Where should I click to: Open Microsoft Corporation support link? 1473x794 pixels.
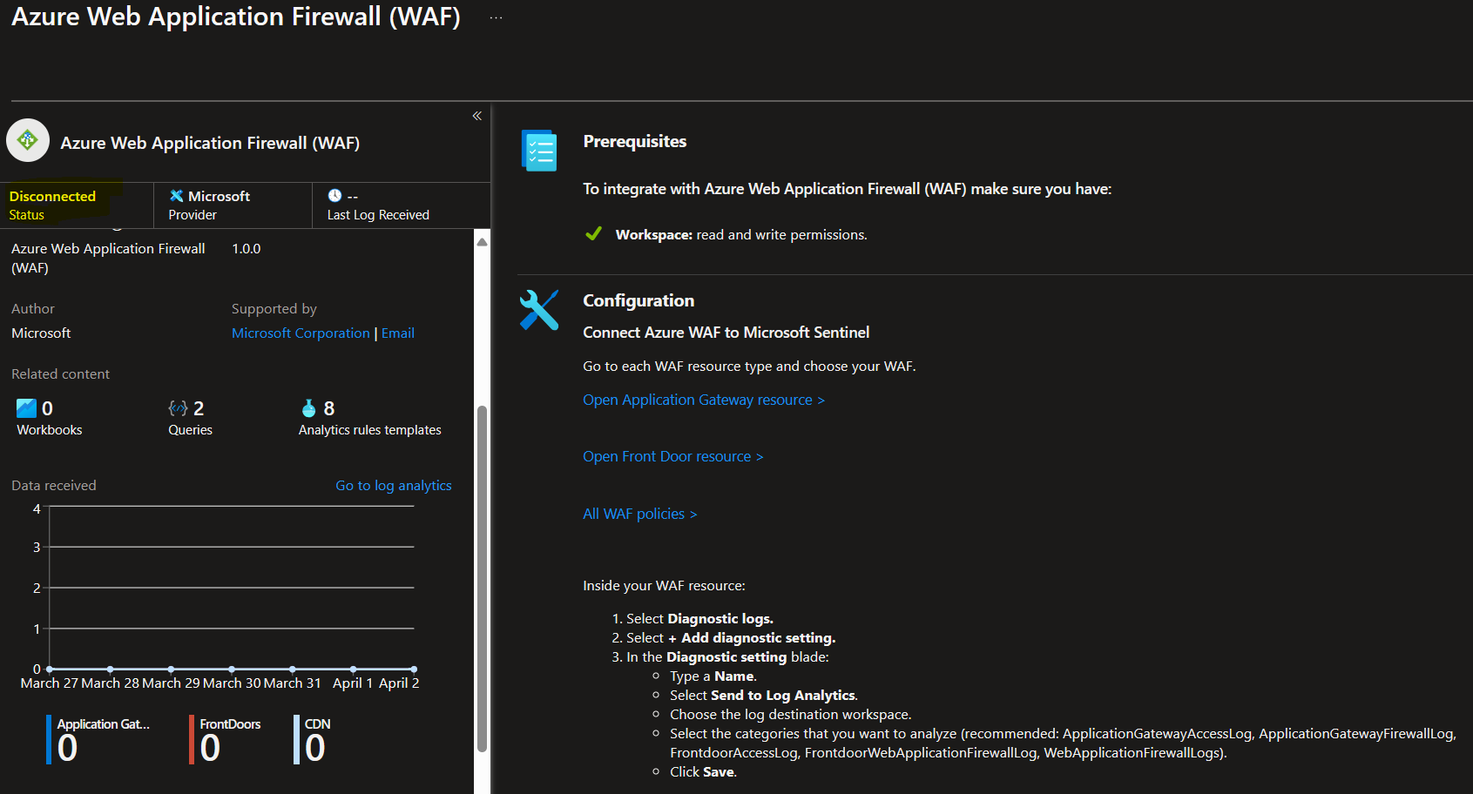[x=301, y=333]
